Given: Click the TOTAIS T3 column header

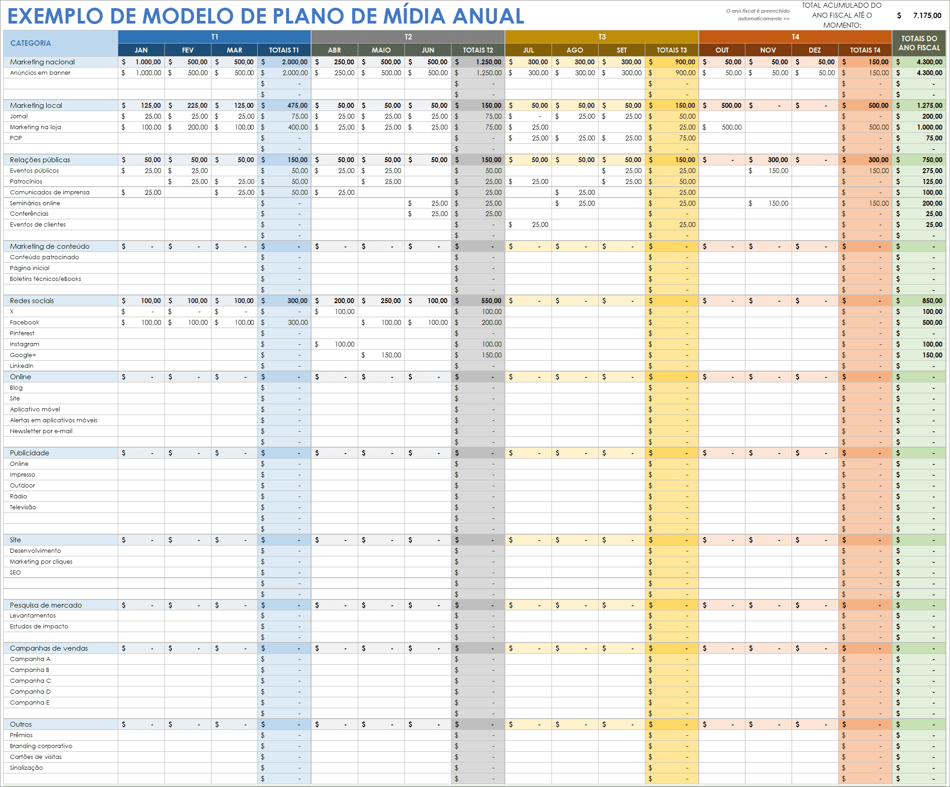Looking at the screenshot, I should click(672, 50).
